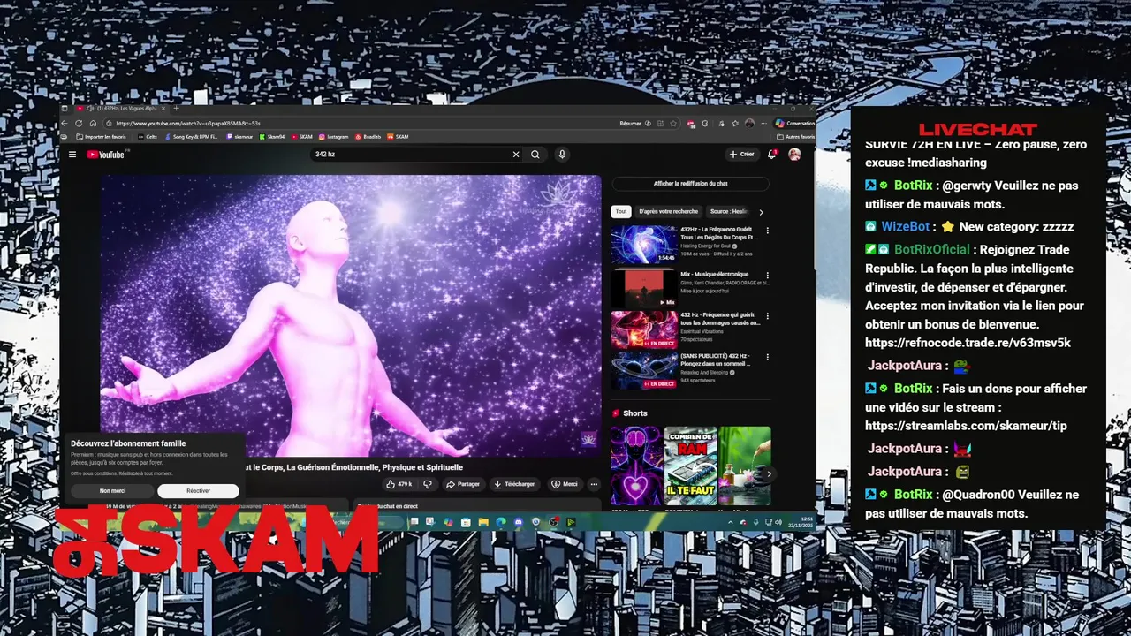The height and width of the screenshot is (636, 1131).
Task: Open File Explorer from taskbar
Action: 483,522
